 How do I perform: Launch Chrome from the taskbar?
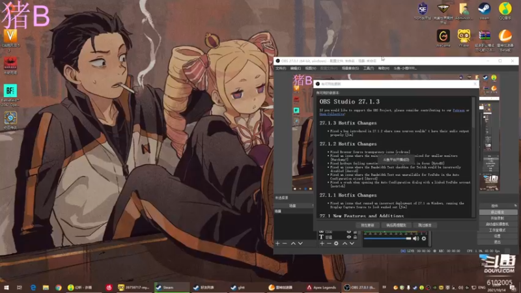coord(59,288)
